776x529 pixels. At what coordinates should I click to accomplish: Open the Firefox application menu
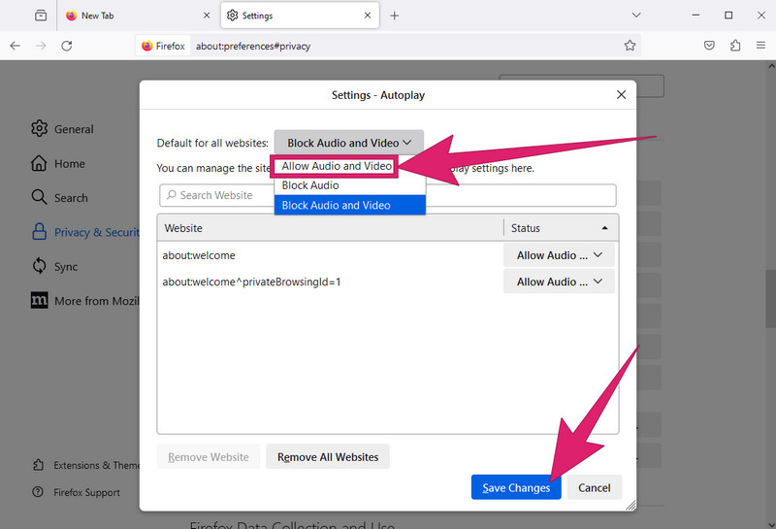coord(760,46)
